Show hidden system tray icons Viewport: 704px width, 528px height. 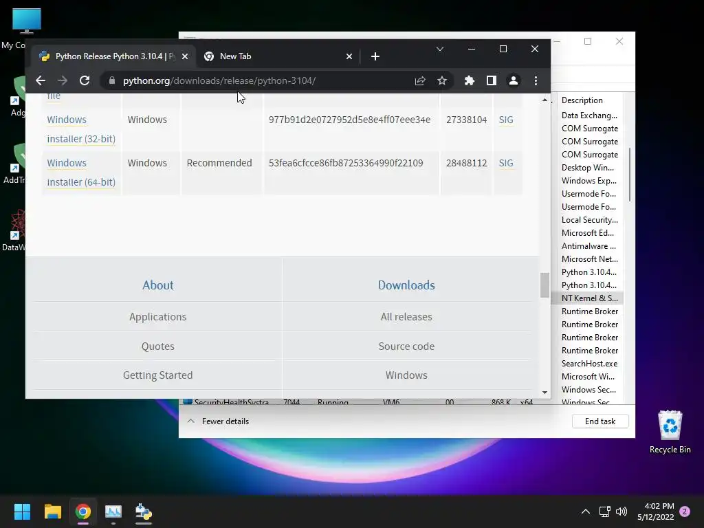(x=586, y=511)
